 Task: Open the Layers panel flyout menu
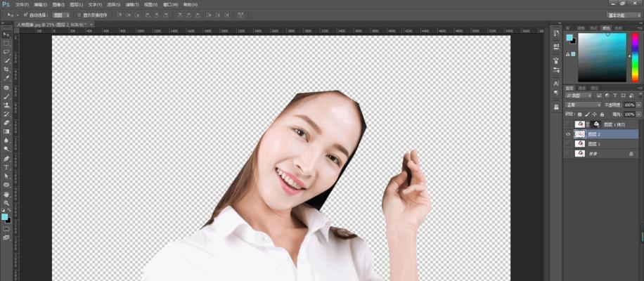tap(640, 89)
